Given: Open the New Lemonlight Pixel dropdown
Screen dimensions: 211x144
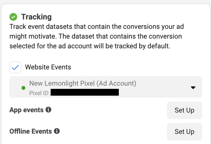Looking at the screenshot, I should pos(106,87).
